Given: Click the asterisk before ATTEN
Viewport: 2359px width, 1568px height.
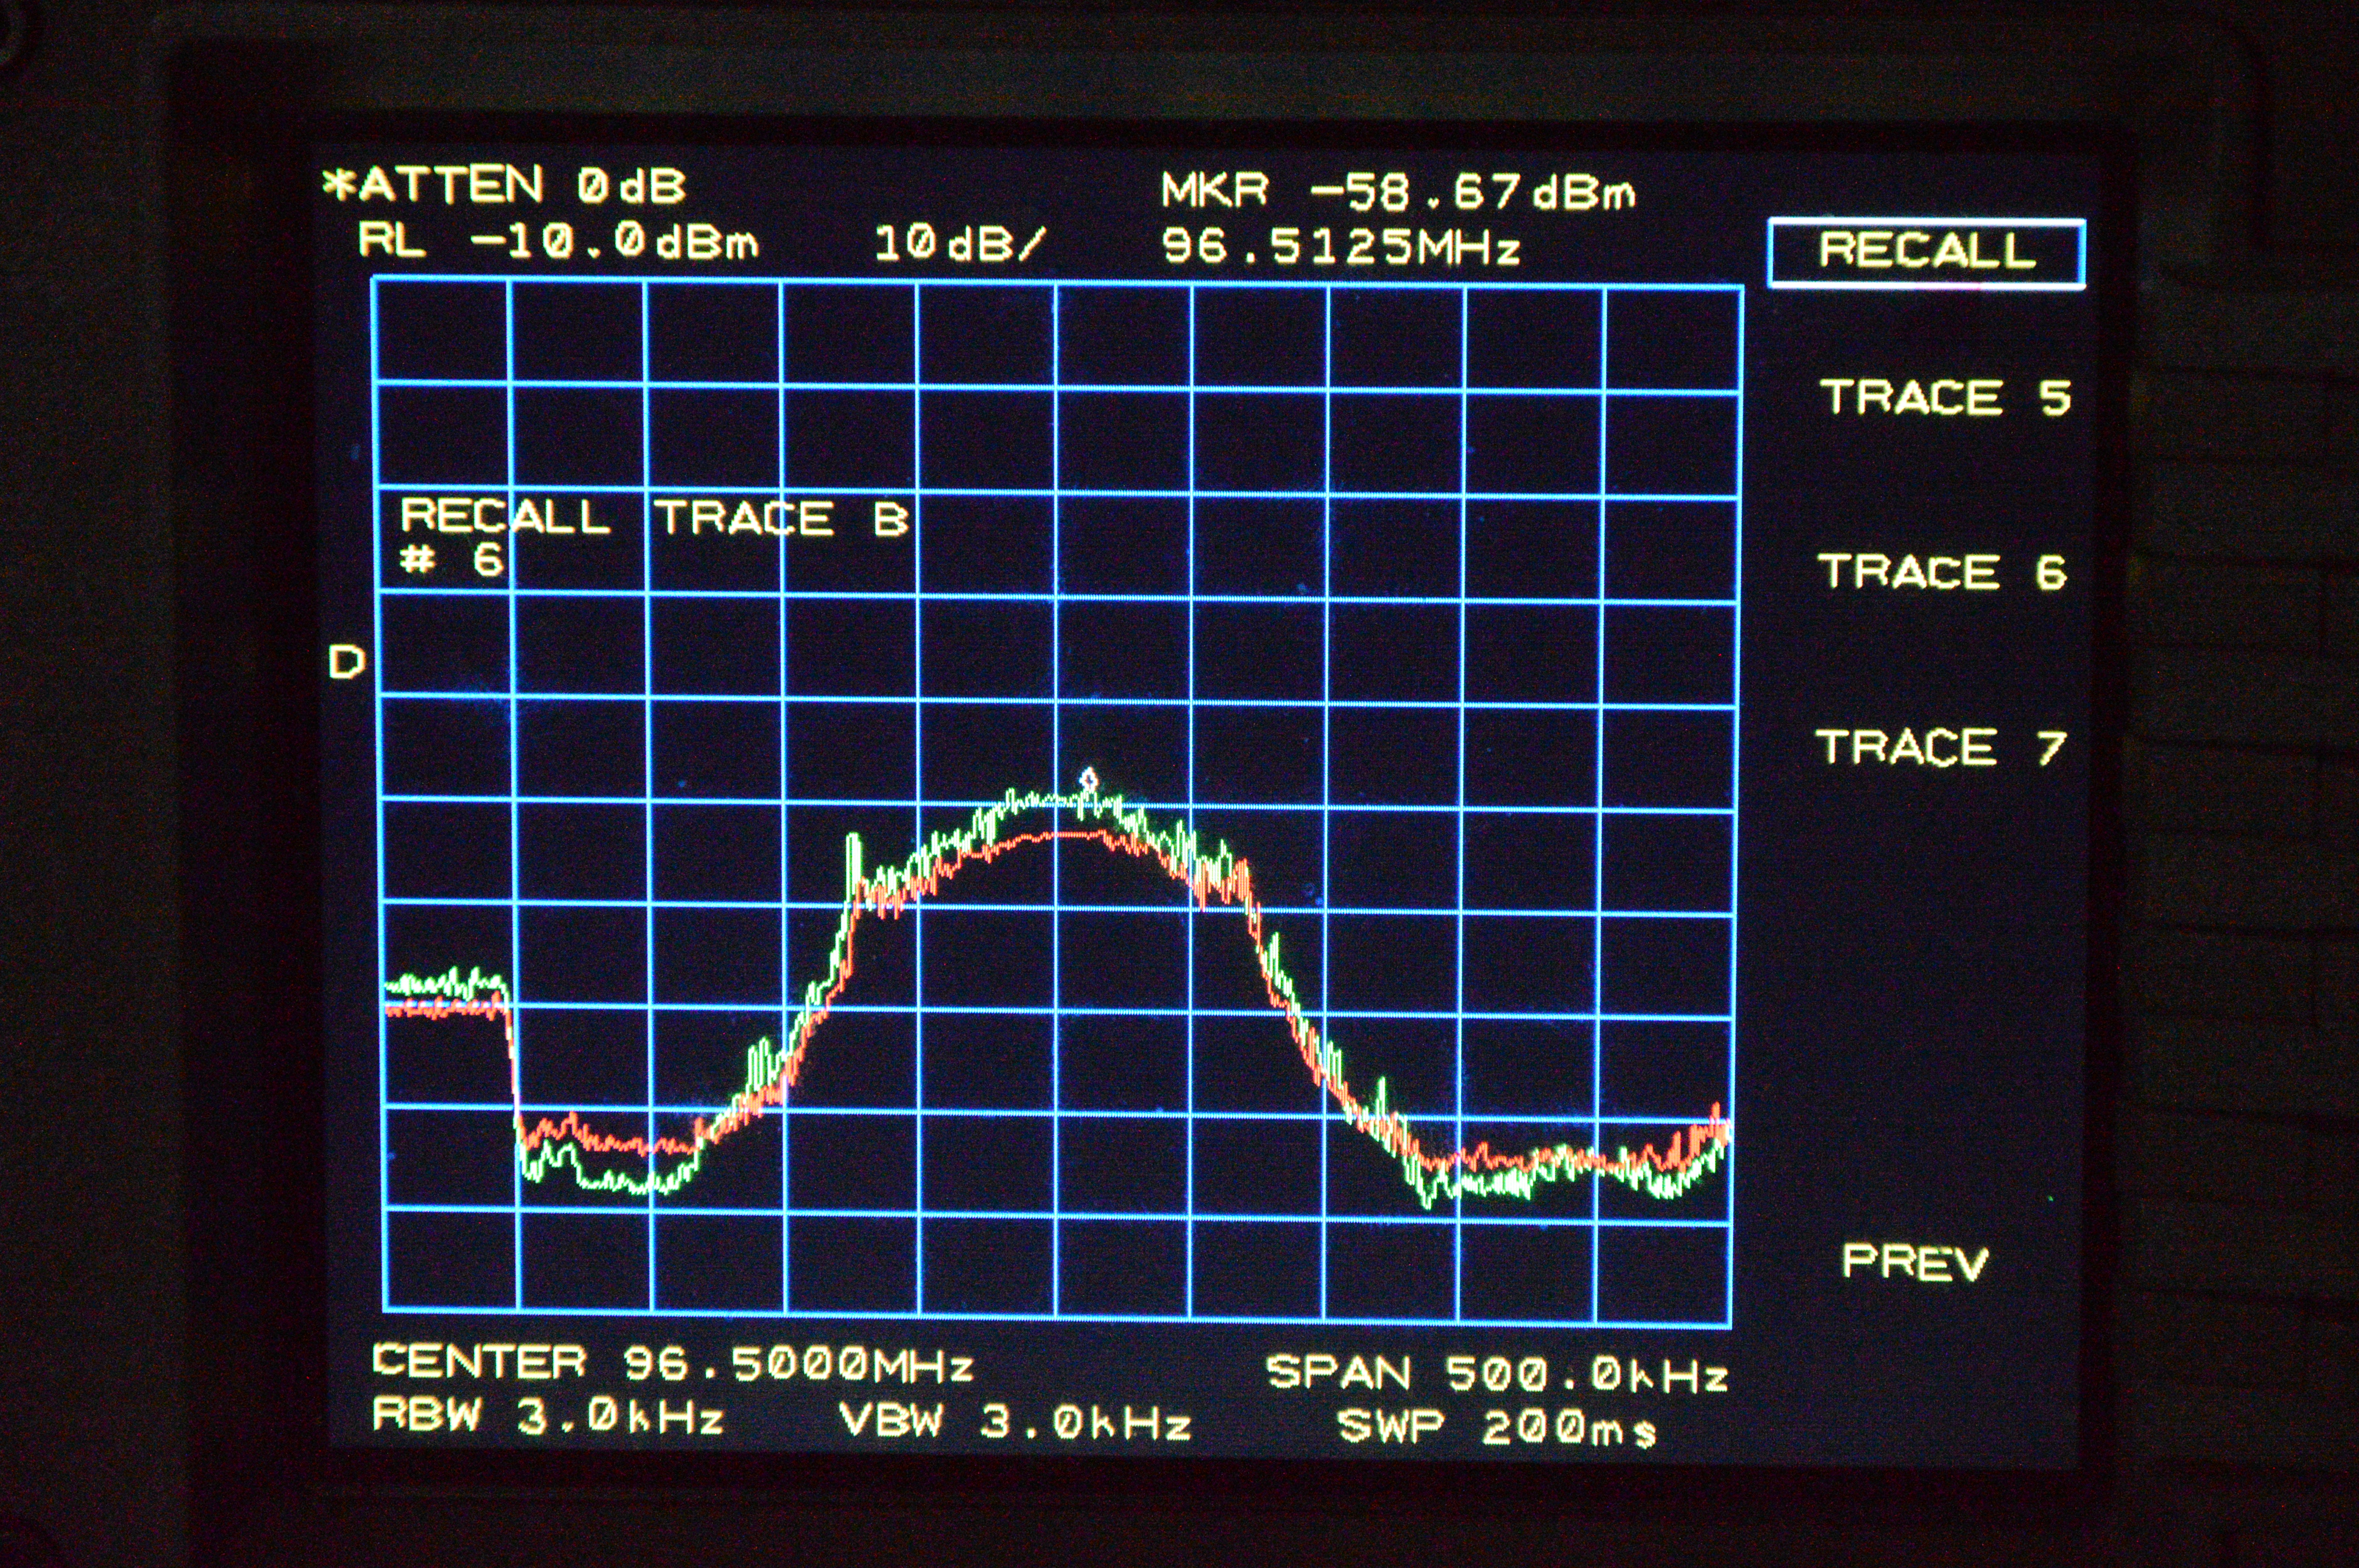Looking at the screenshot, I should pyautogui.click(x=339, y=184).
